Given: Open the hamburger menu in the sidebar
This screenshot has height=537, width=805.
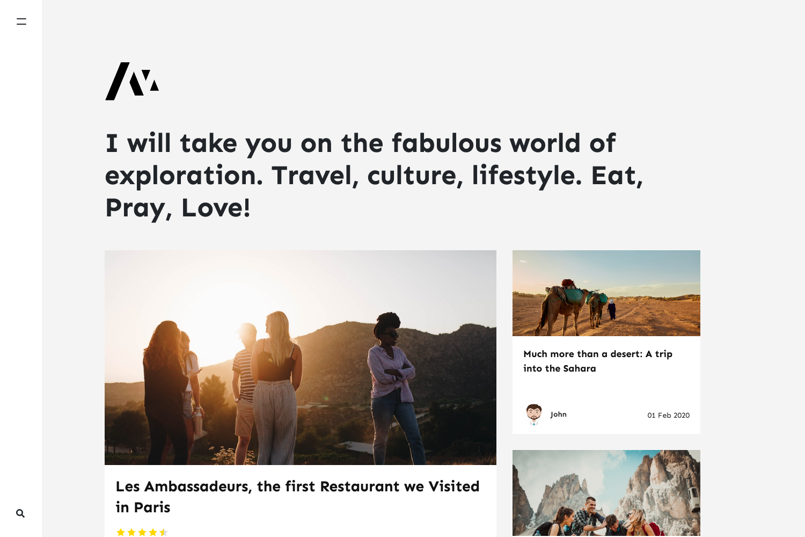Looking at the screenshot, I should point(21,21).
